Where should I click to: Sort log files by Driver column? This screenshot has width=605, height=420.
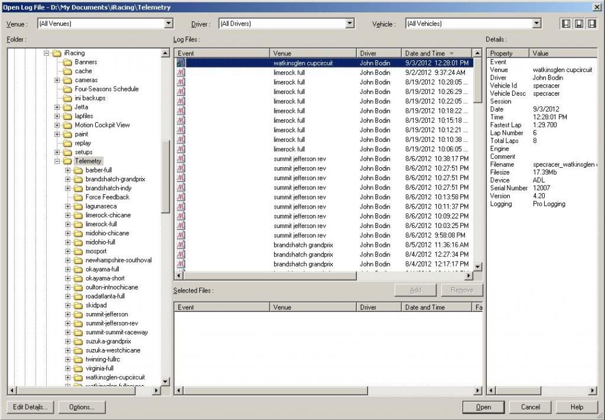tap(379, 53)
